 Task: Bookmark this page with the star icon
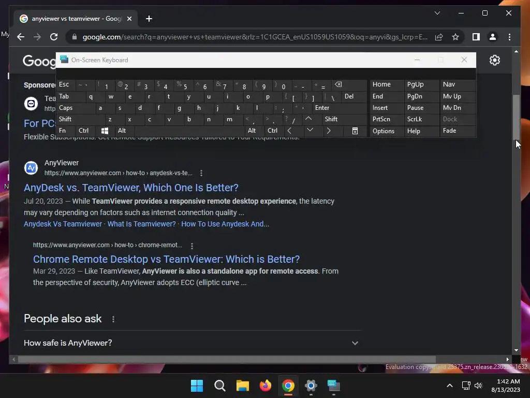[455, 37]
